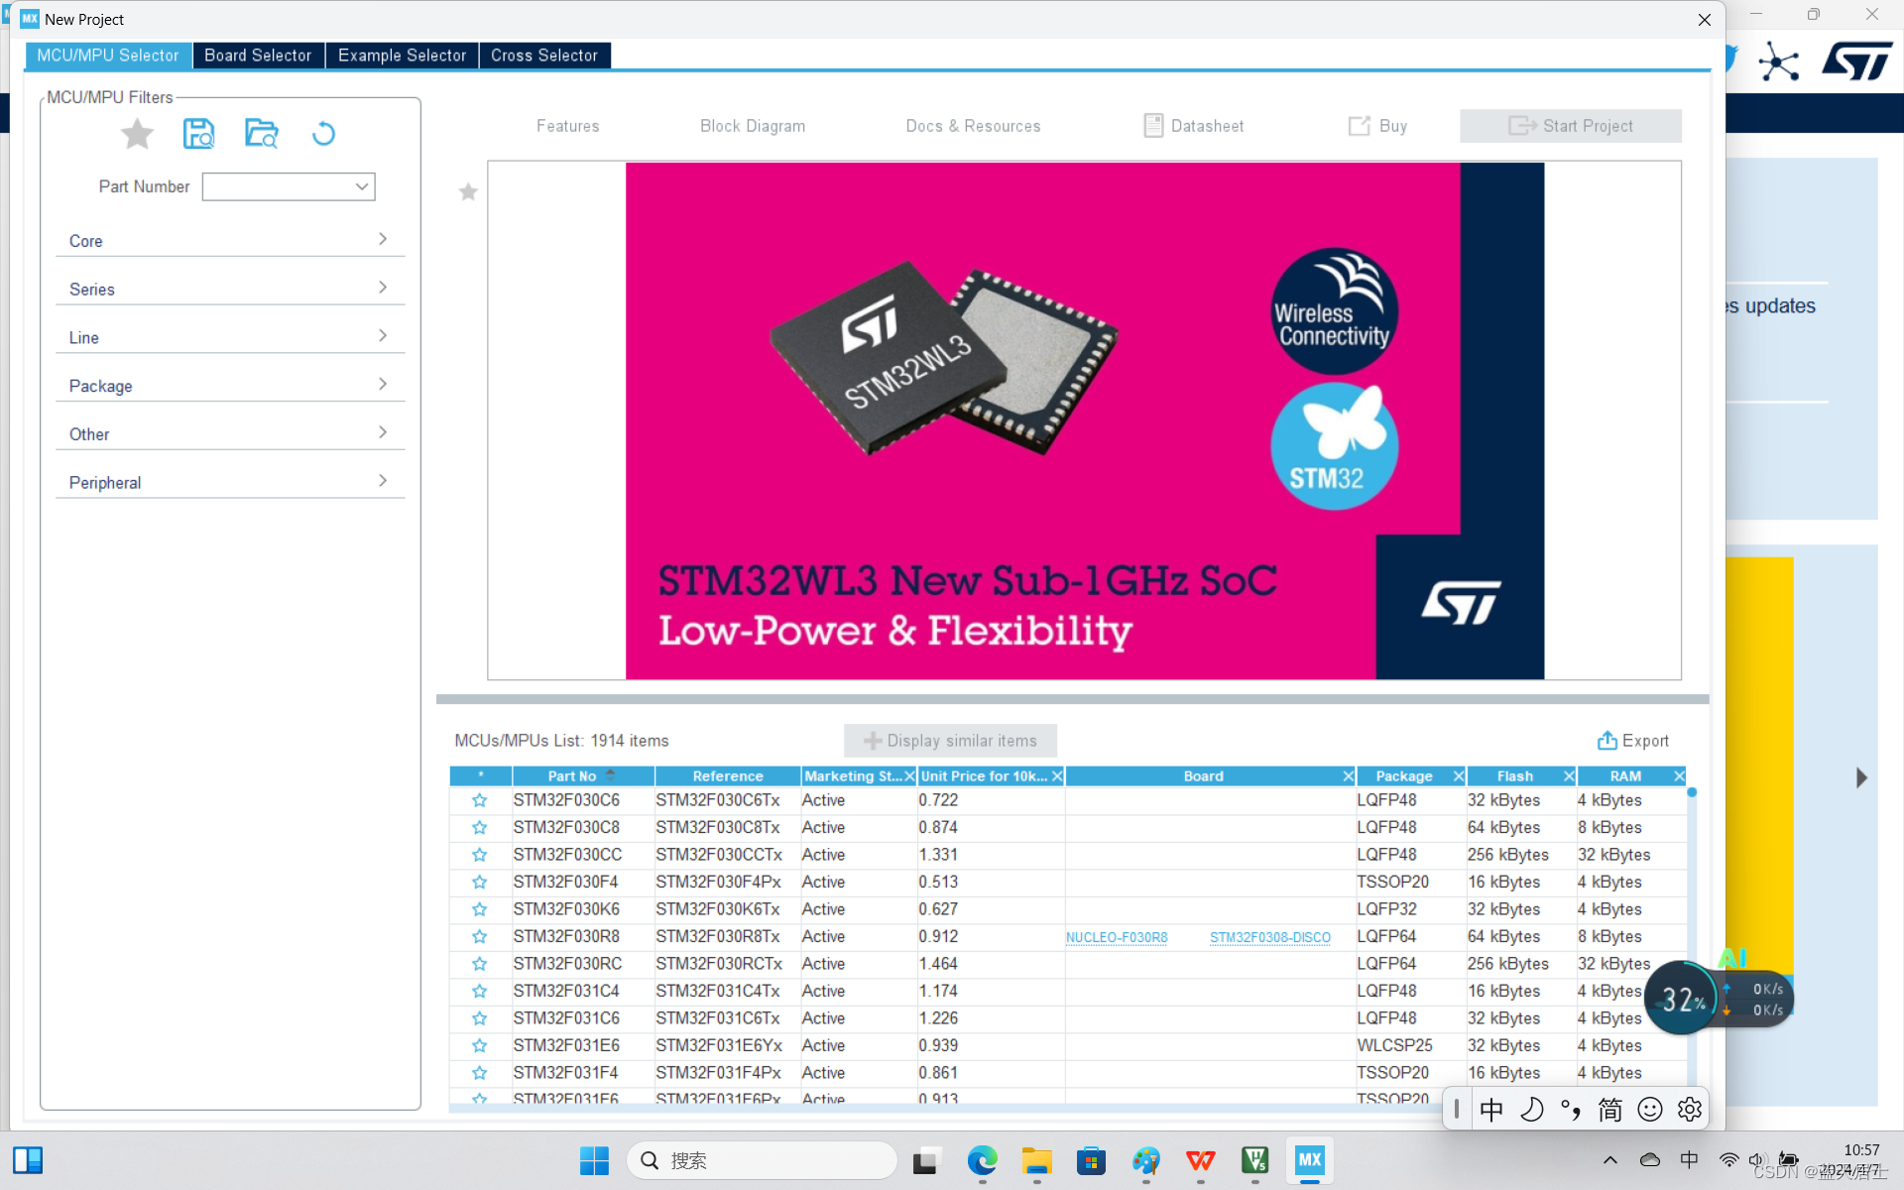
Task: Remove the Flash column from the table
Action: [x=1568, y=776]
